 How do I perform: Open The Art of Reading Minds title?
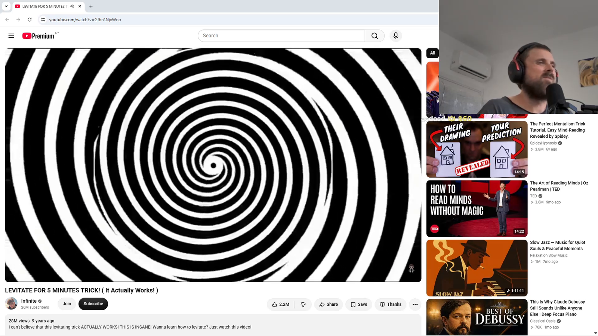(x=559, y=186)
